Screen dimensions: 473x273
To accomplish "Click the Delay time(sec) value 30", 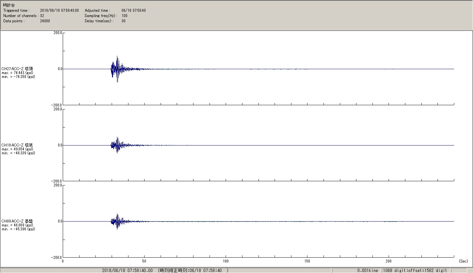I will pos(124,21).
